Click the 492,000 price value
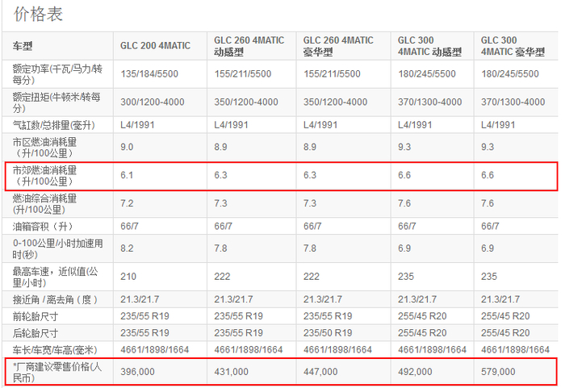The width and height of the screenshot is (565, 388). tap(415, 372)
